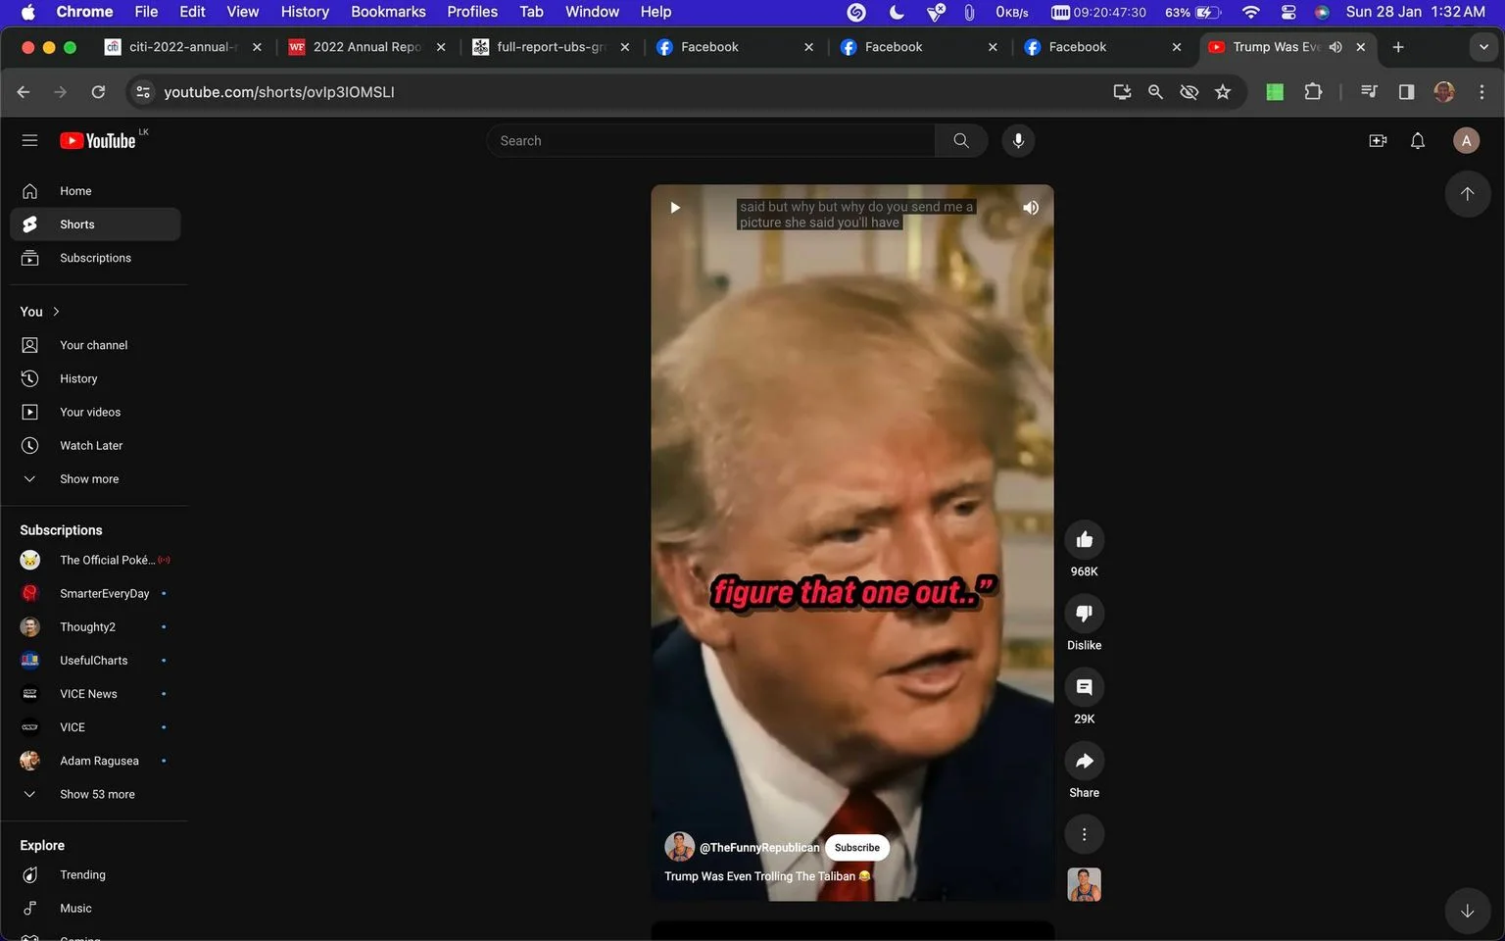This screenshot has width=1505, height=941.
Task: Open notifications bell icon
Action: point(1417,140)
